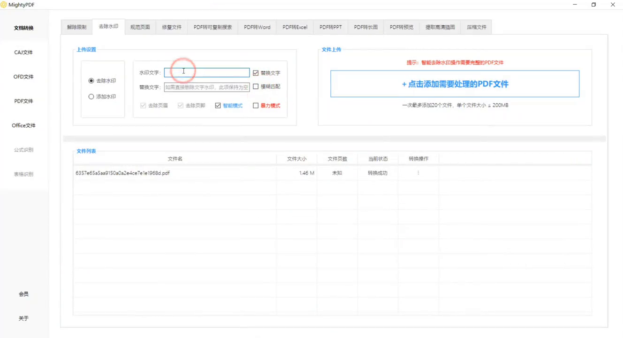
Task: Select OFD文件 in the sidebar
Action: [23, 77]
